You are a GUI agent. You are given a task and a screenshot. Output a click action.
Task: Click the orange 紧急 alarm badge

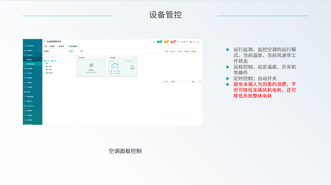[x=166, y=42]
